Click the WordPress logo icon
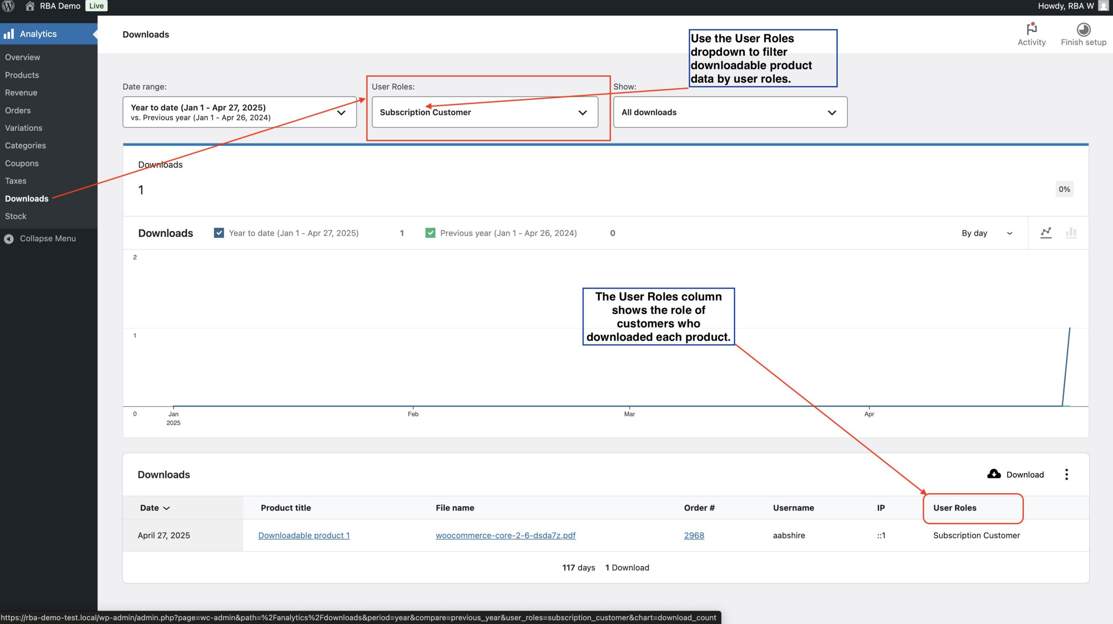This screenshot has height=624, width=1113. point(8,6)
